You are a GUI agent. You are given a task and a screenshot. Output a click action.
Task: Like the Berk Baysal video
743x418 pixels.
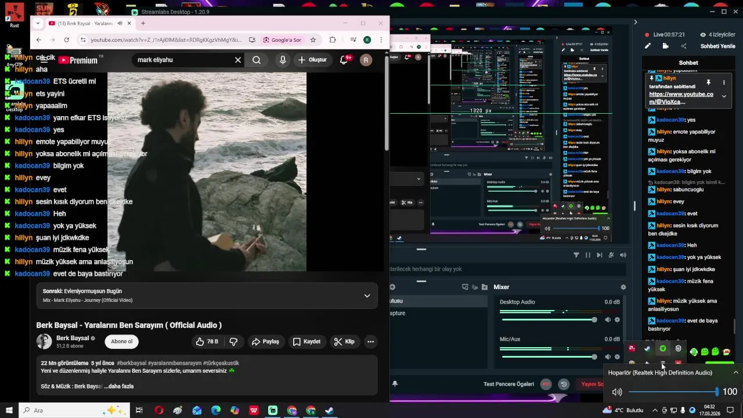207,341
